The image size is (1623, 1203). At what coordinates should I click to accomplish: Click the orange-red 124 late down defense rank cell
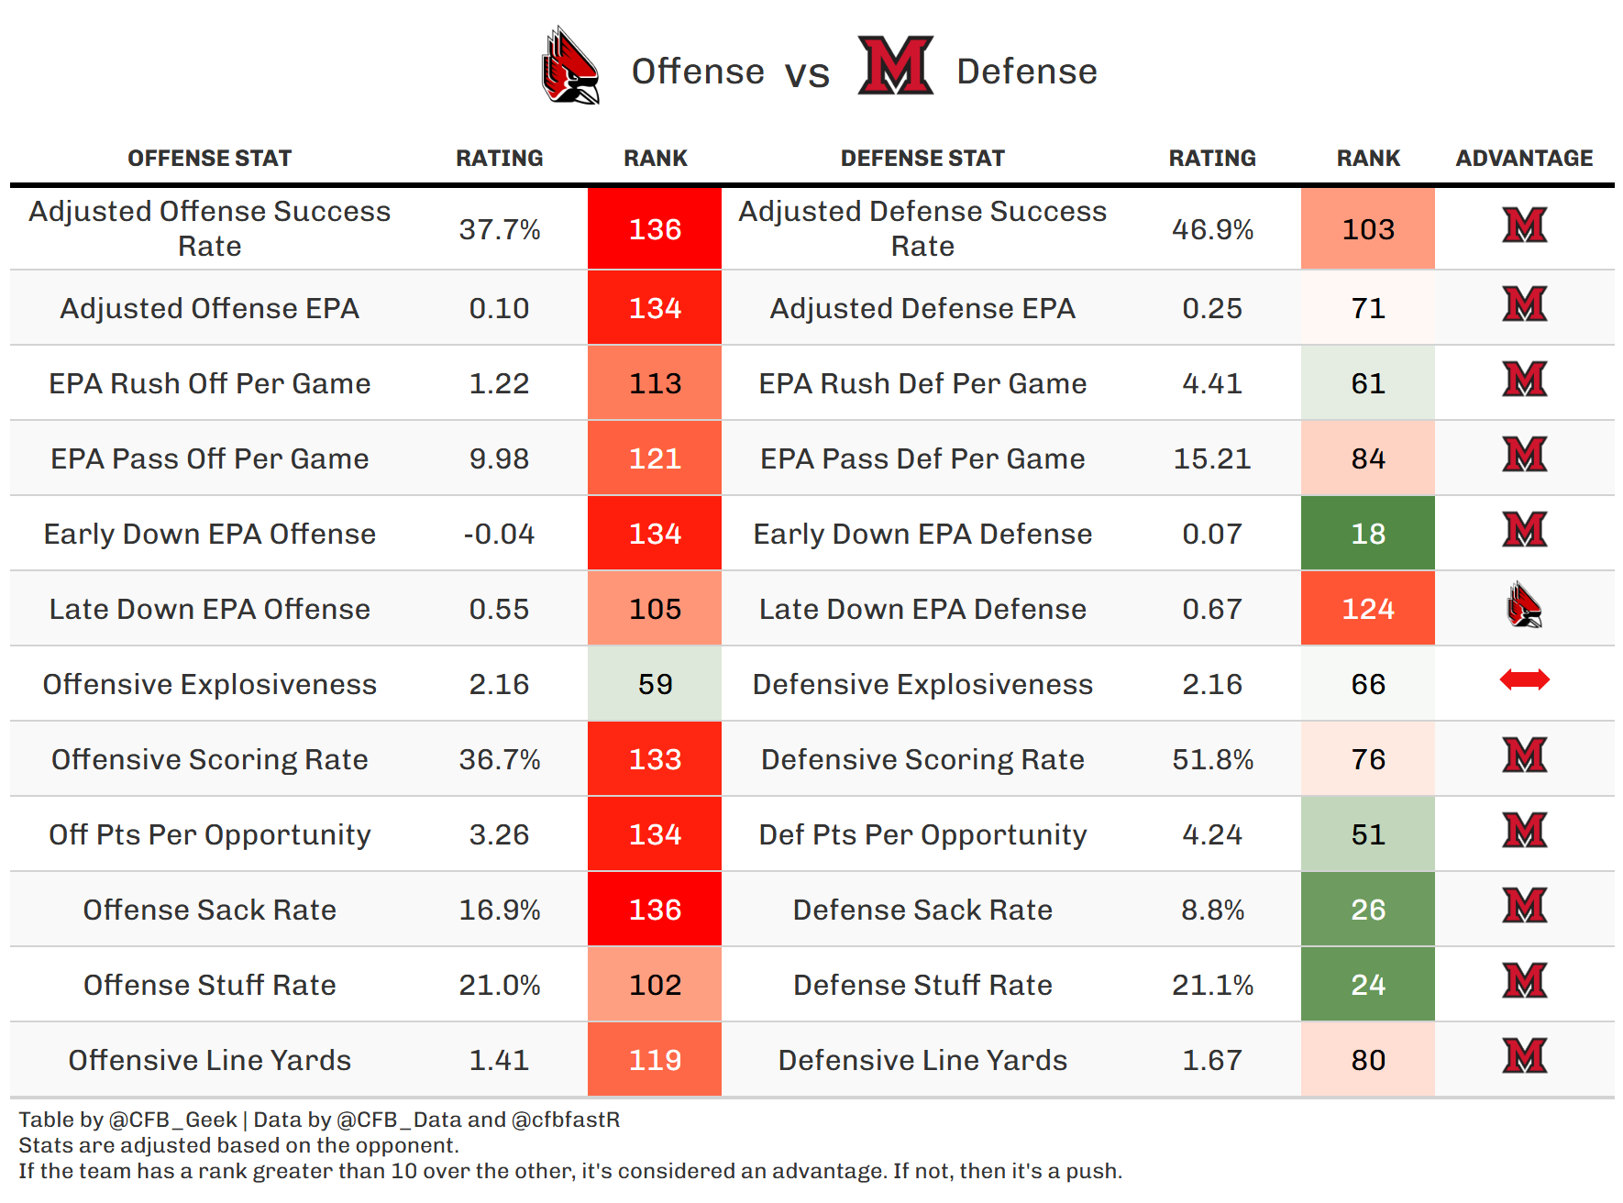(x=1368, y=609)
